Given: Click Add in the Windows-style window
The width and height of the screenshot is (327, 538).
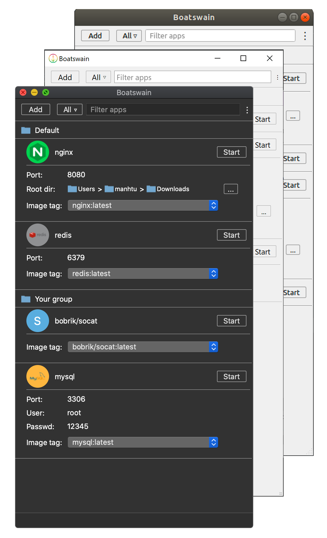Looking at the screenshot, I should [x=65, y=77].
